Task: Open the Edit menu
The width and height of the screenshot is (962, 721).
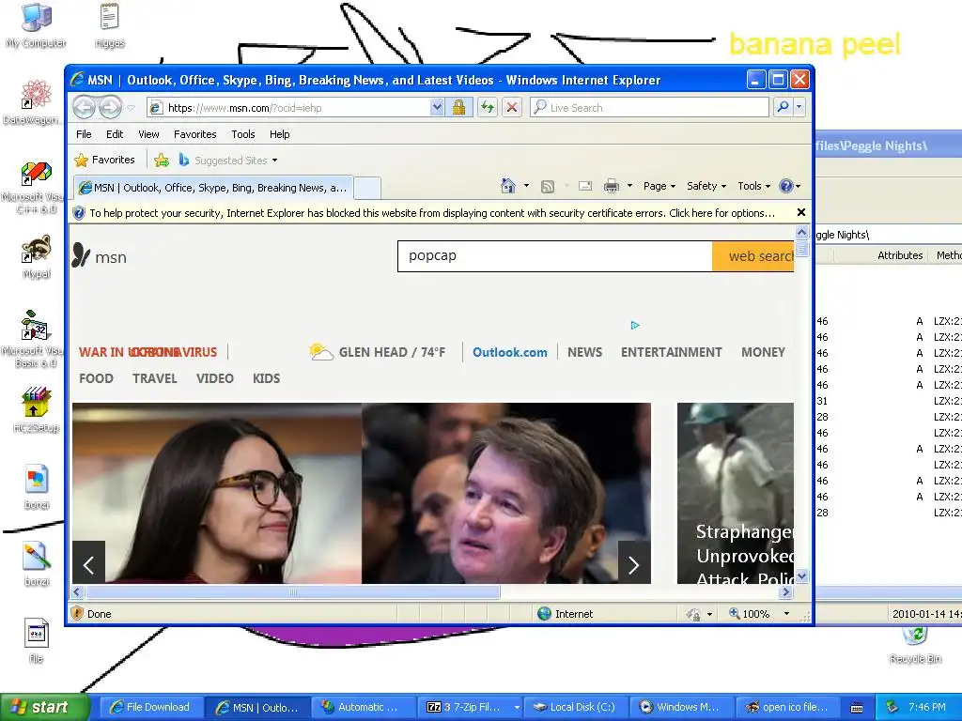Action: pos(115,134)
